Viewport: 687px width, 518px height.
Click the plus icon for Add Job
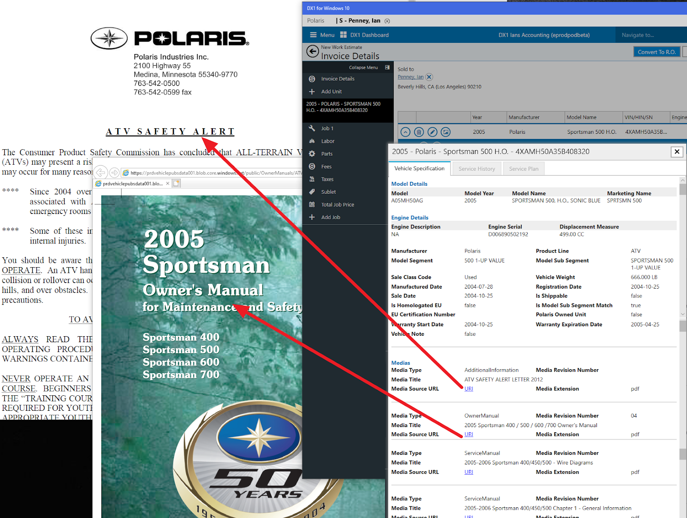[312, 217]
